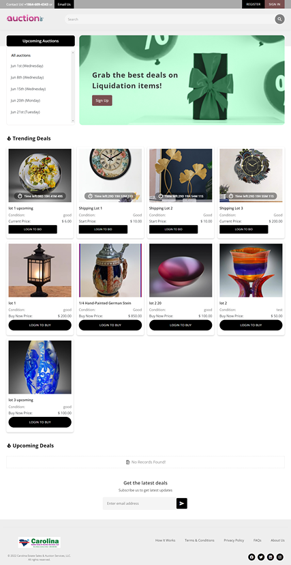
Task: Open the Facebook social icon
Action: point(251,557)
